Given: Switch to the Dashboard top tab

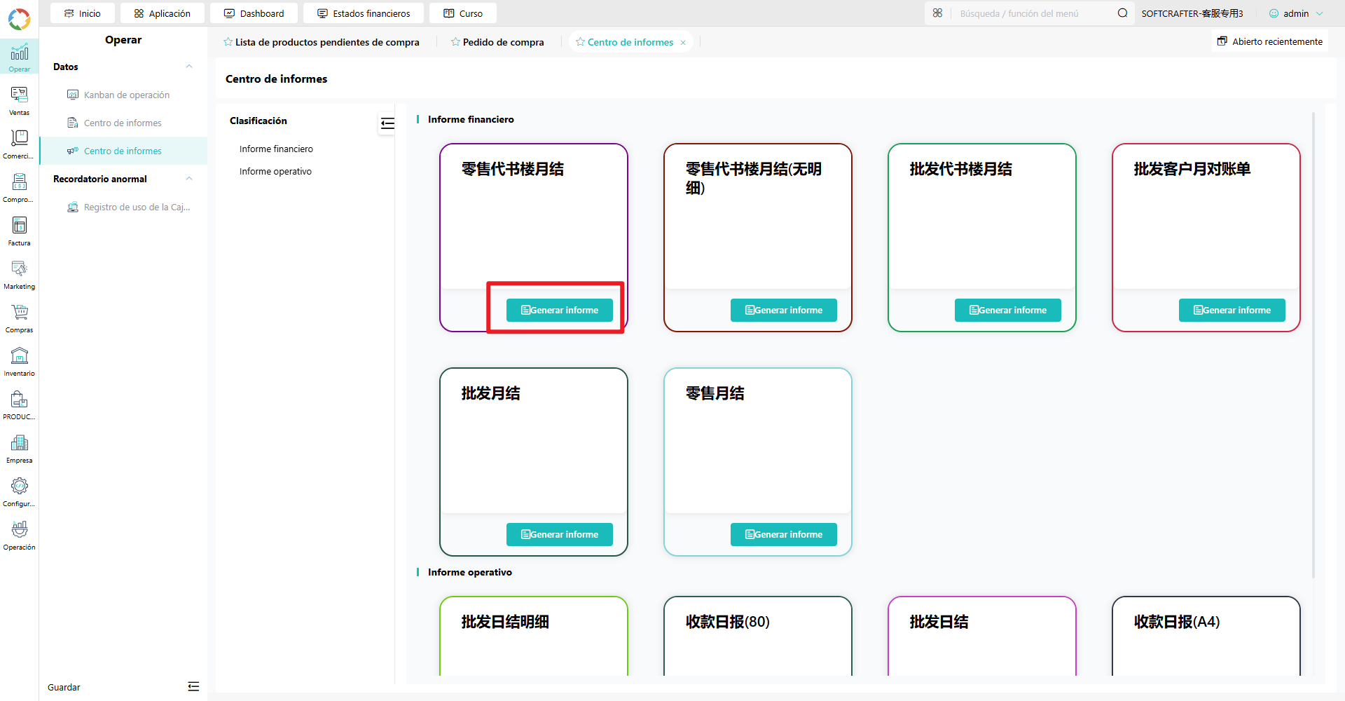Looking at the screenshot, I should (x=254, y=13).
